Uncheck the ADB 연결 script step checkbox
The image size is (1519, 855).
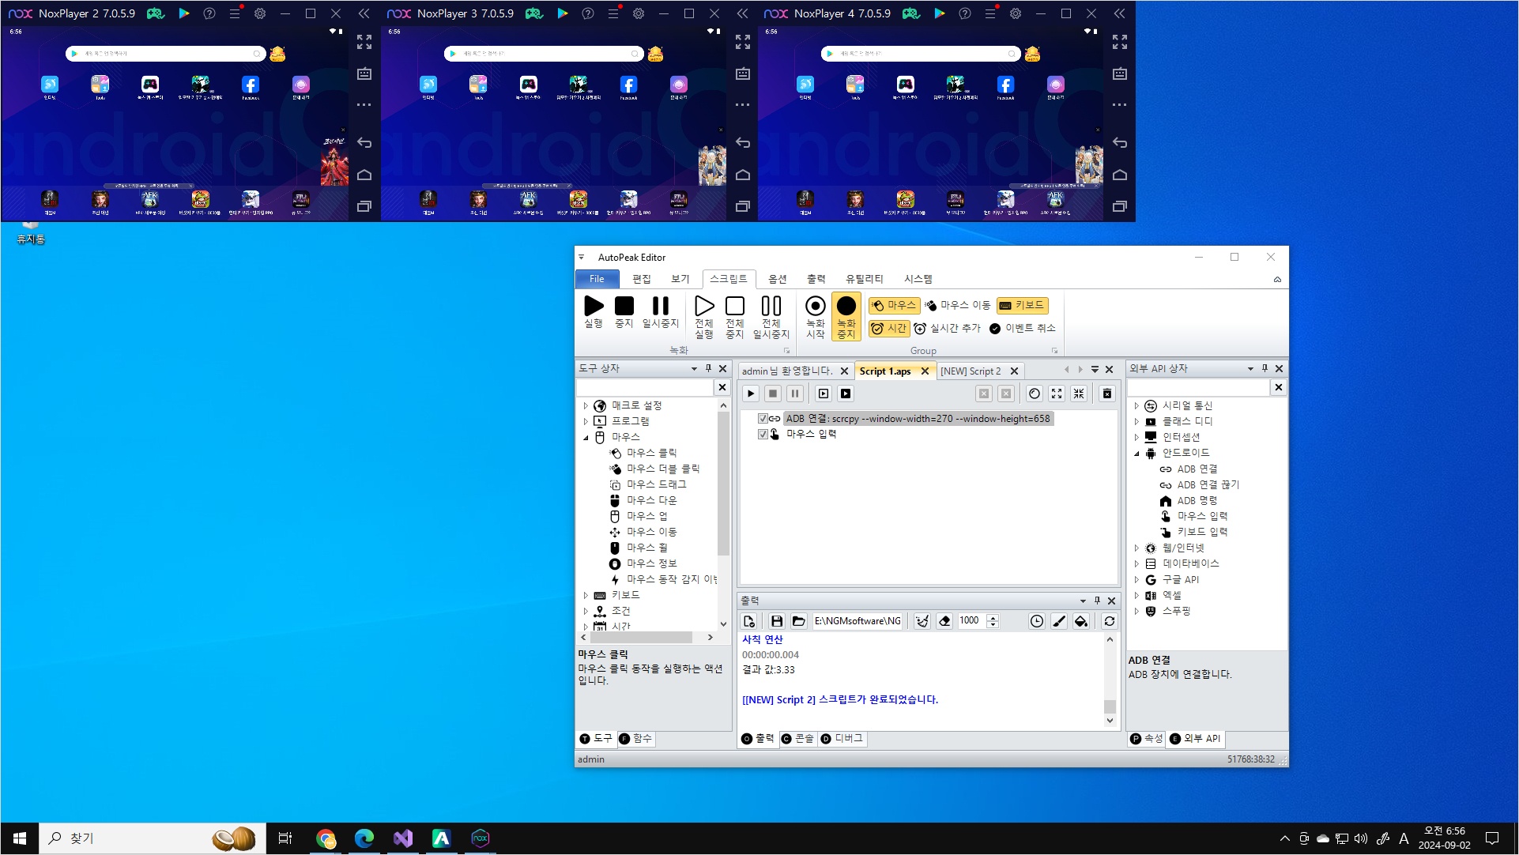763,419
